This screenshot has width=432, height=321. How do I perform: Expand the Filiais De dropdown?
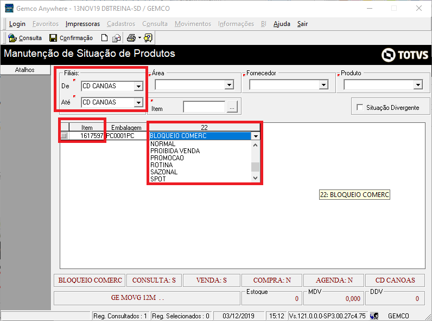click(x=138, y=86)
